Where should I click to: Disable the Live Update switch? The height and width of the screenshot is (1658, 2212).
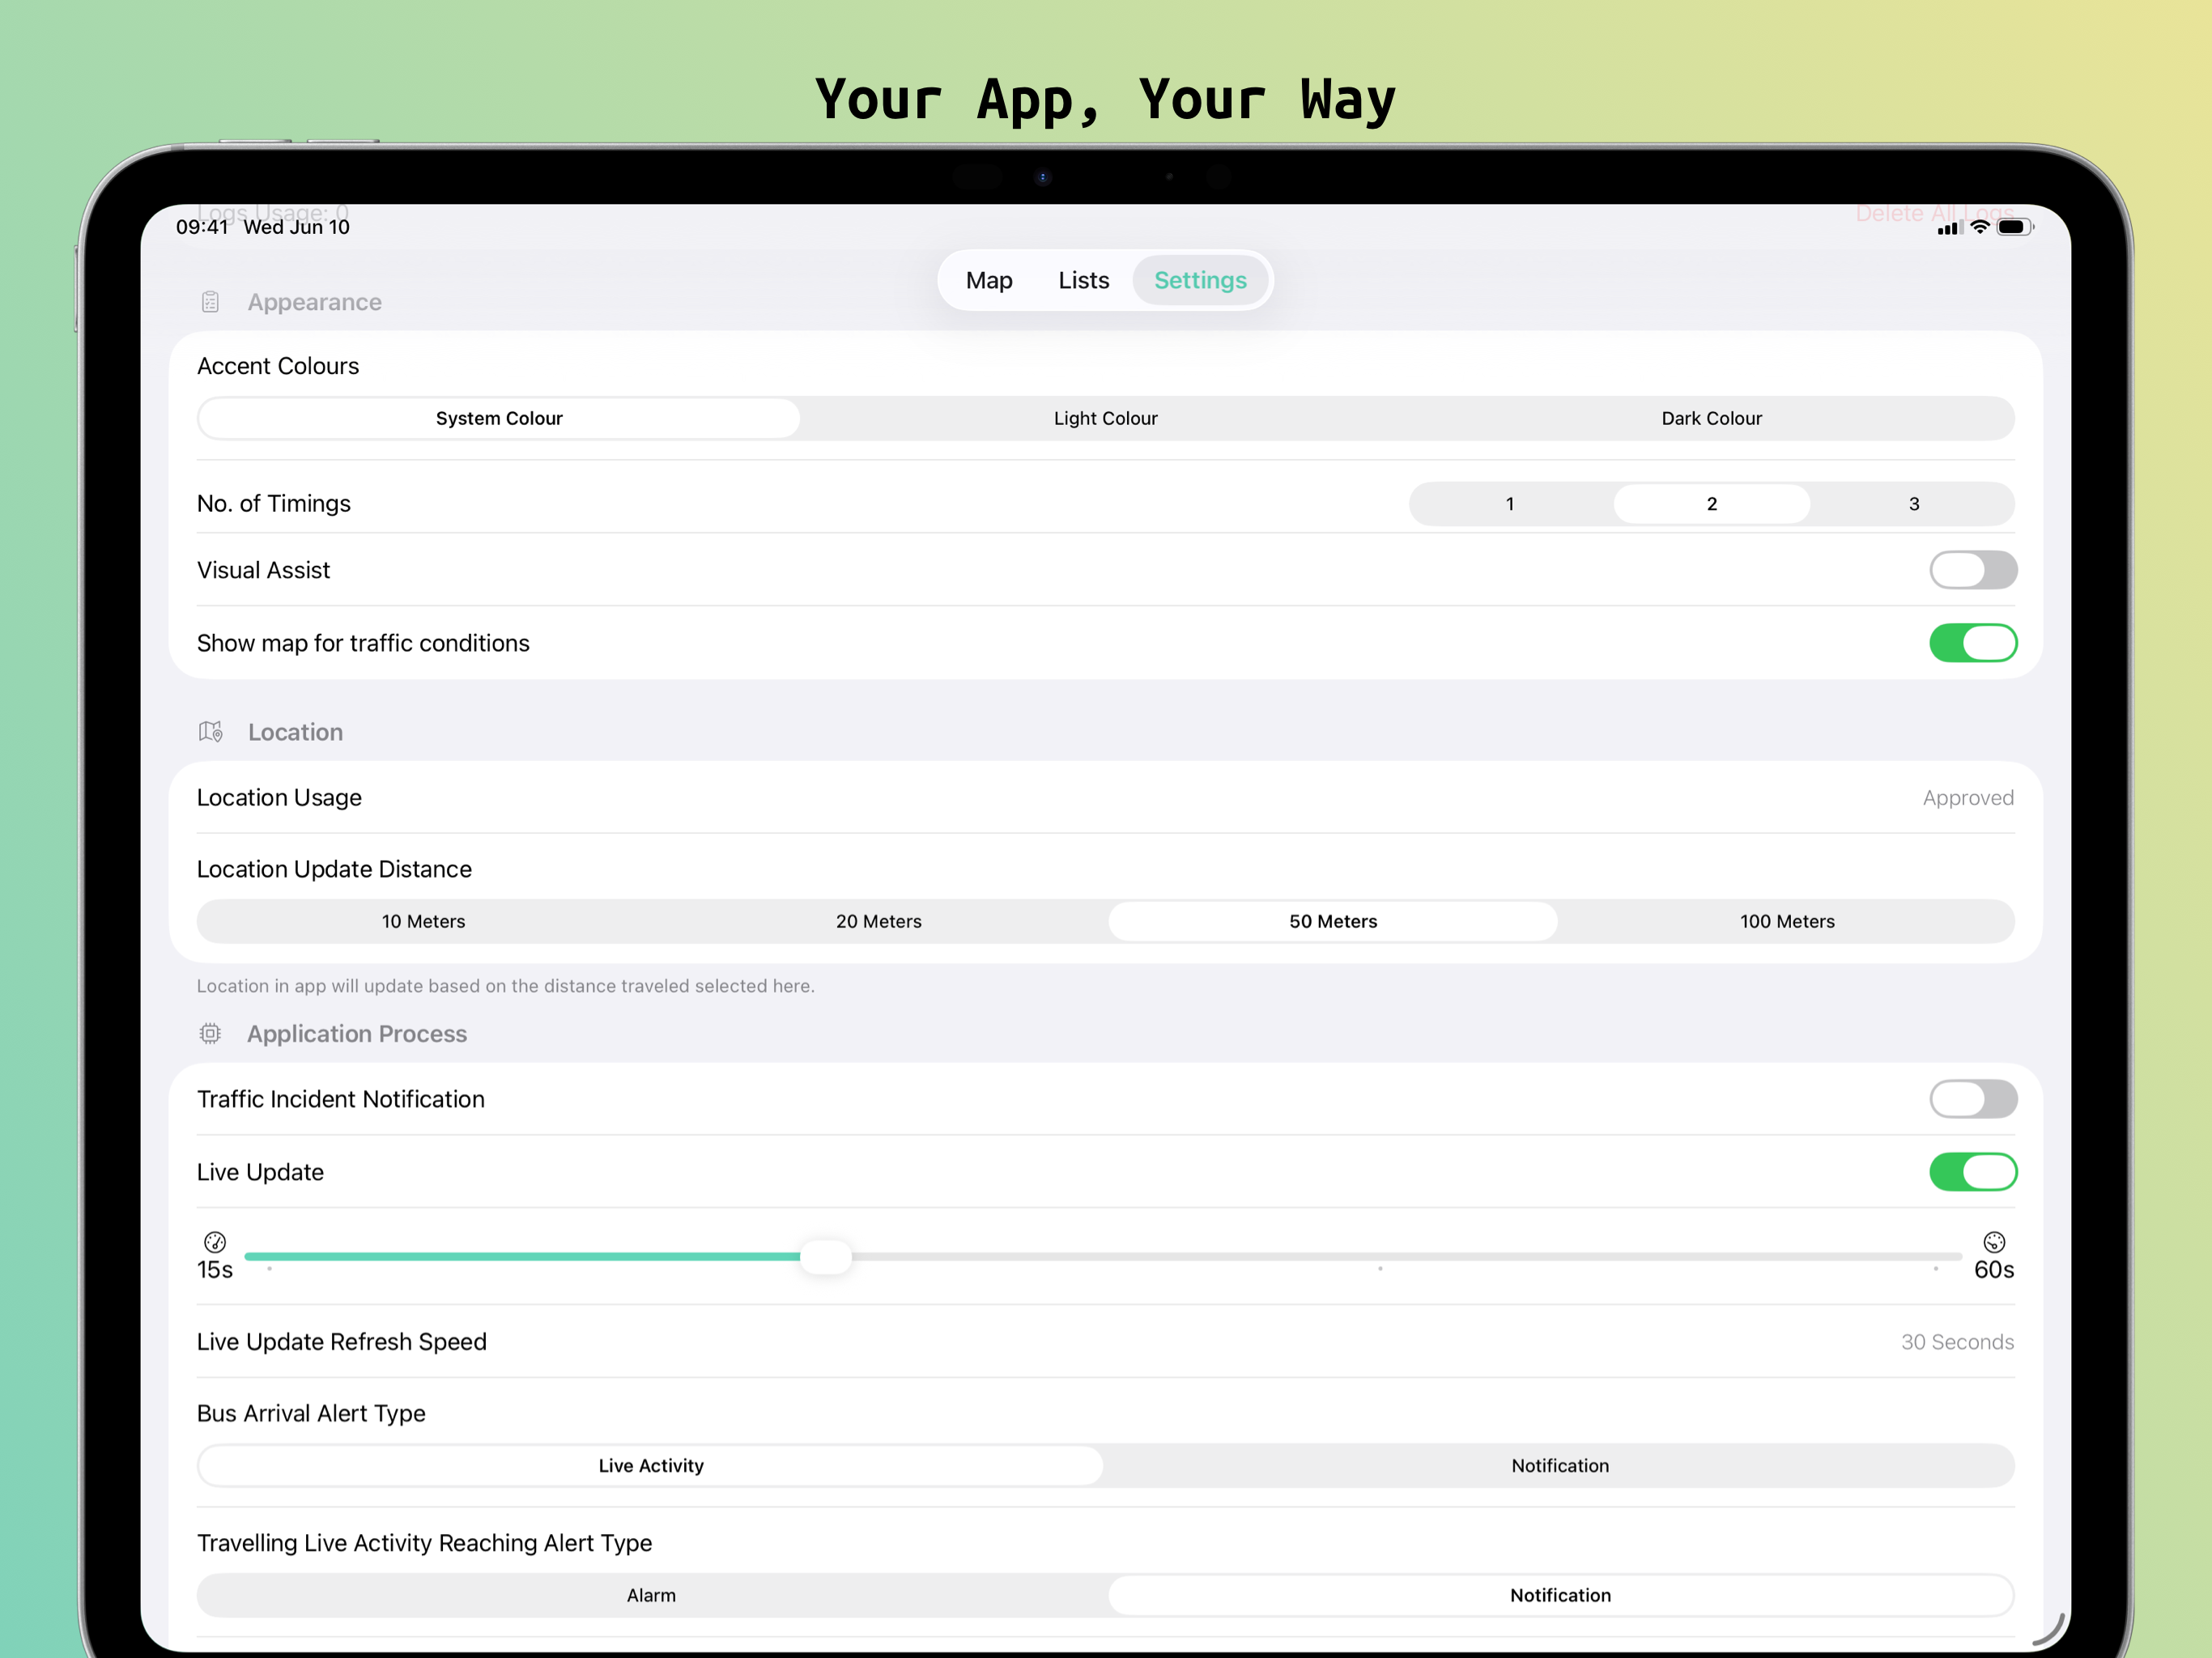1973,1172
